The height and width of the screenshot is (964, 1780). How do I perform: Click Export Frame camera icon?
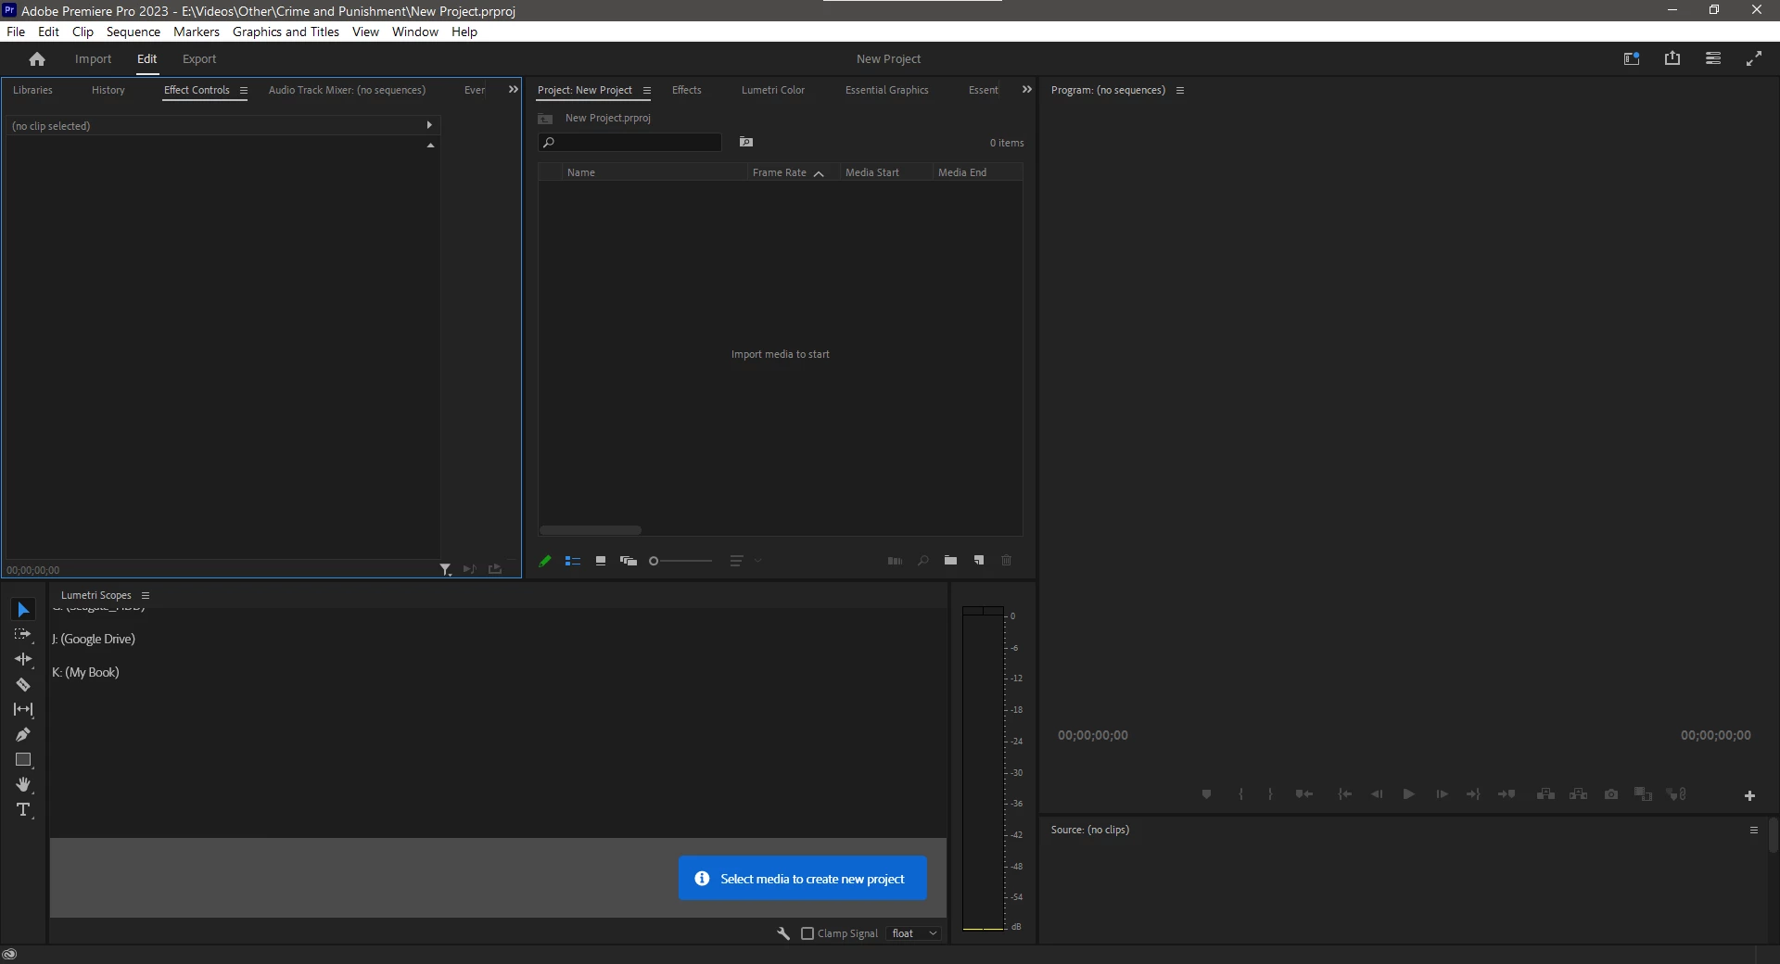[1611, 794]
